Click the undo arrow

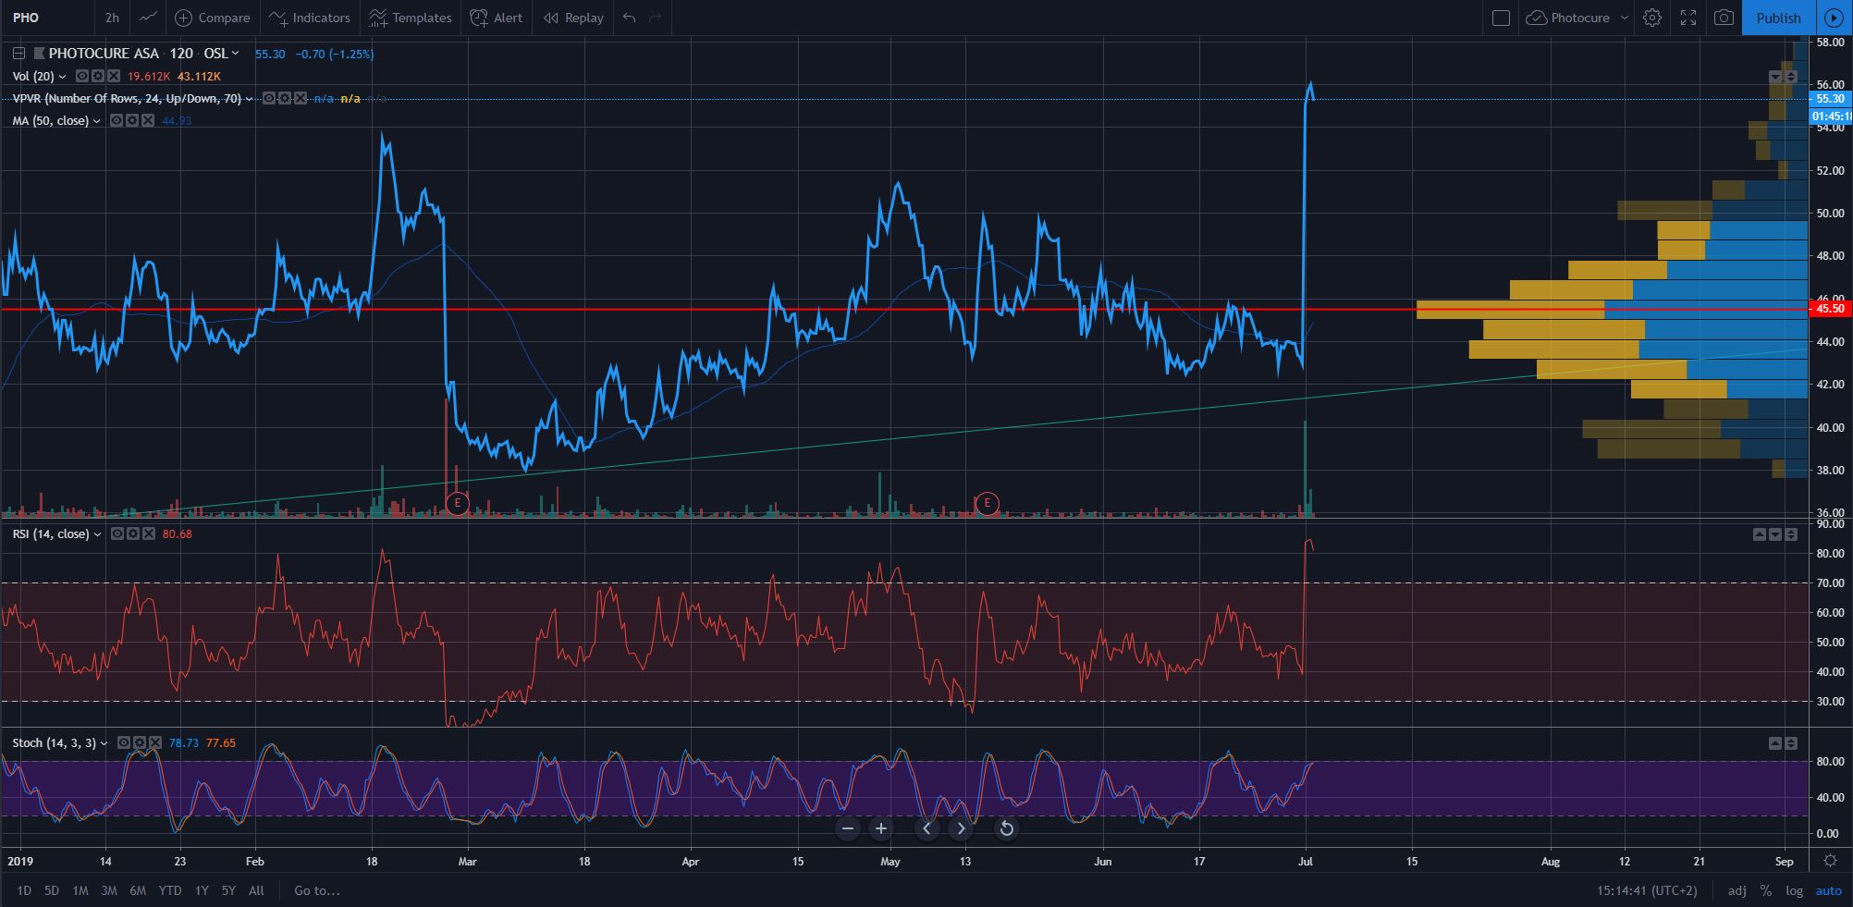[x=630, y=18]
